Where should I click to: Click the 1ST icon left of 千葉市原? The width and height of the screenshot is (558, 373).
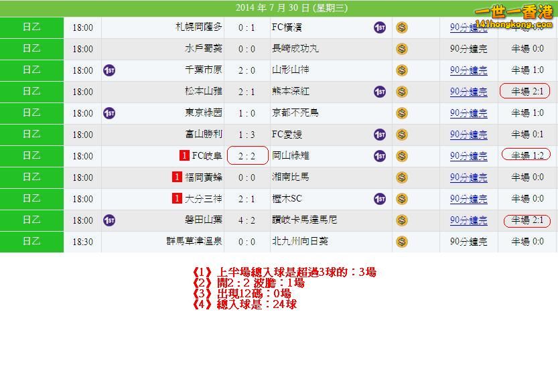109,70
